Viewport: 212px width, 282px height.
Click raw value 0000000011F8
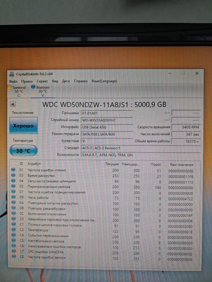click(181, 176)
